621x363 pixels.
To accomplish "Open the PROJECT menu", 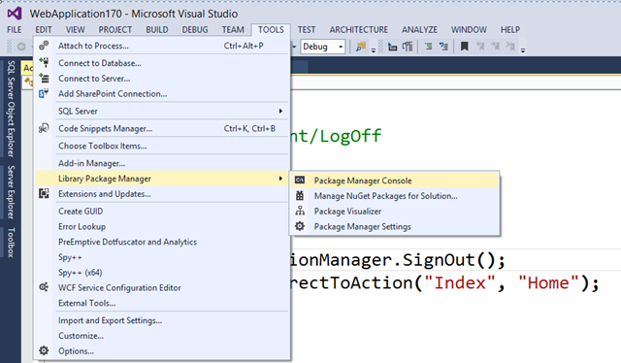I will pyautogui.click(x=115, y=30).
